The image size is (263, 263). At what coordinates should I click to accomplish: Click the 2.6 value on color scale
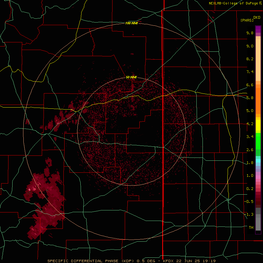(x=250, y=150)
